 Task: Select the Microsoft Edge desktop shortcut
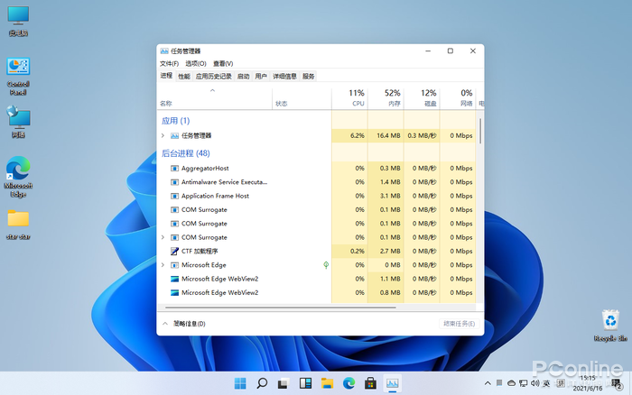point(18,171)
